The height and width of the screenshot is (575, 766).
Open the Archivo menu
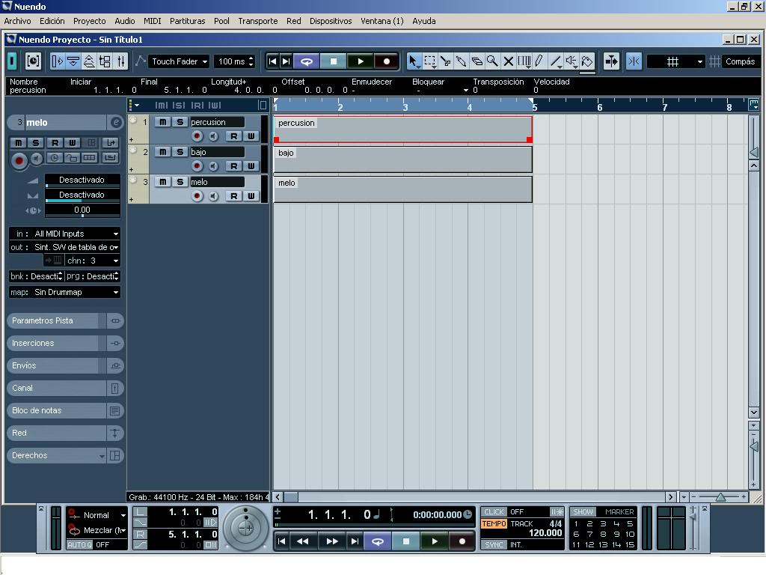(18, 20)
